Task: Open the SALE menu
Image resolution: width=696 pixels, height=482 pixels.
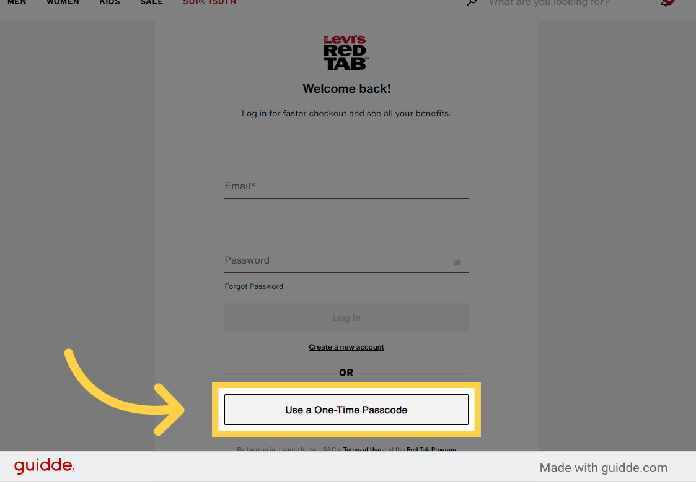Action: tap(151, 2)
